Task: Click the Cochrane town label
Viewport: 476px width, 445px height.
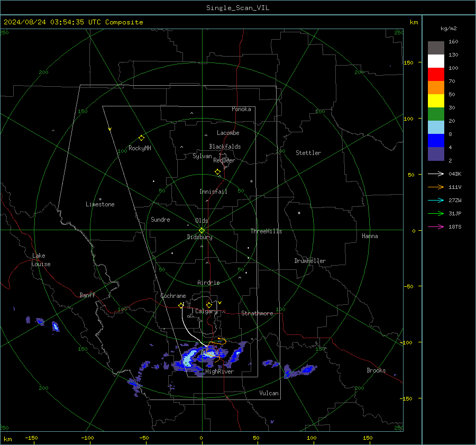Action: click(173, 296)
